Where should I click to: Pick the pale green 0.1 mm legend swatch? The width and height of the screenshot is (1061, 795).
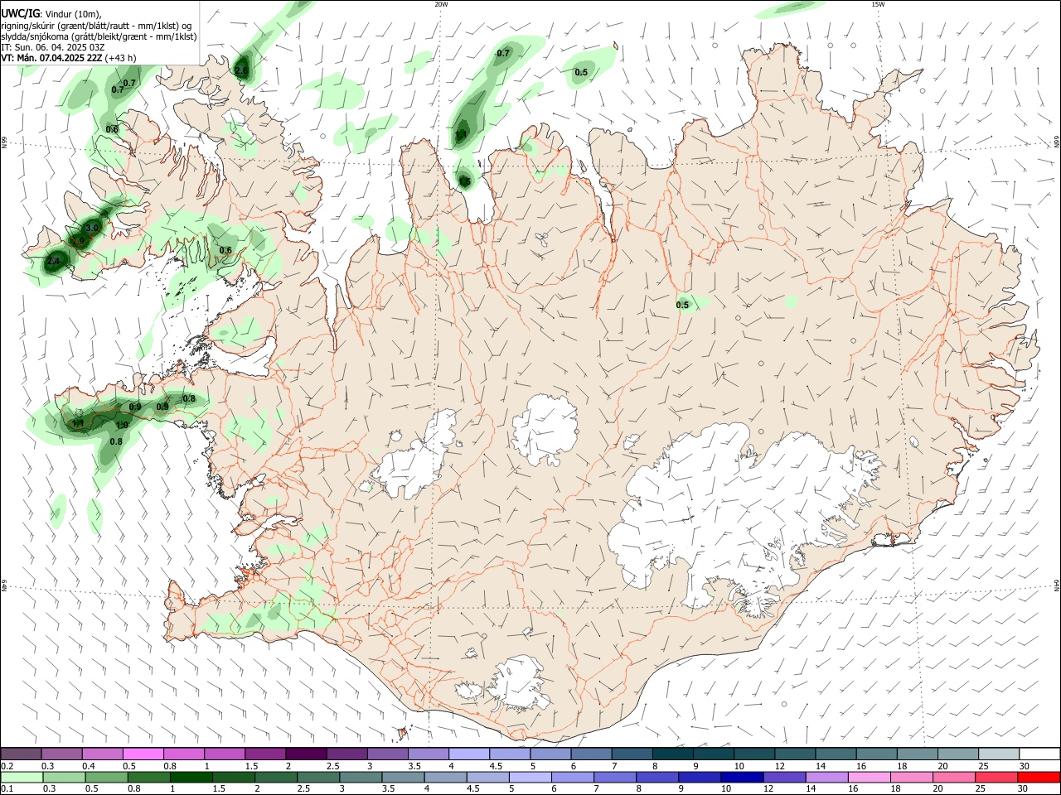tap(22, 778)
